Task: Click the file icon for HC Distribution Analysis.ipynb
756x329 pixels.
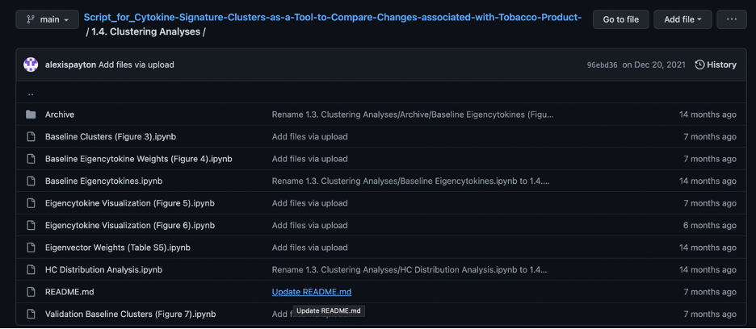Action: click(31, 269)
